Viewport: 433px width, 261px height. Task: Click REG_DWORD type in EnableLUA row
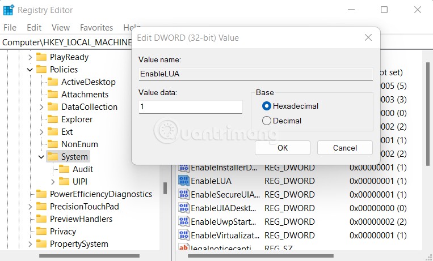click(289, 181)
